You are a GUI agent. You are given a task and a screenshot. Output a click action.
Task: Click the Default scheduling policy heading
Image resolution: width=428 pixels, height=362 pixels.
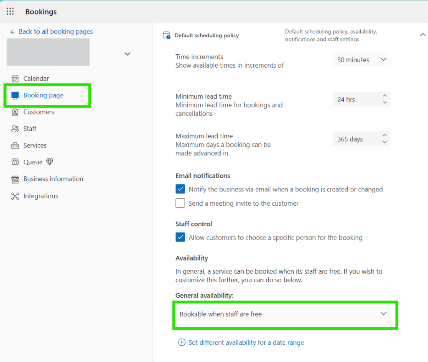(206, 36)
